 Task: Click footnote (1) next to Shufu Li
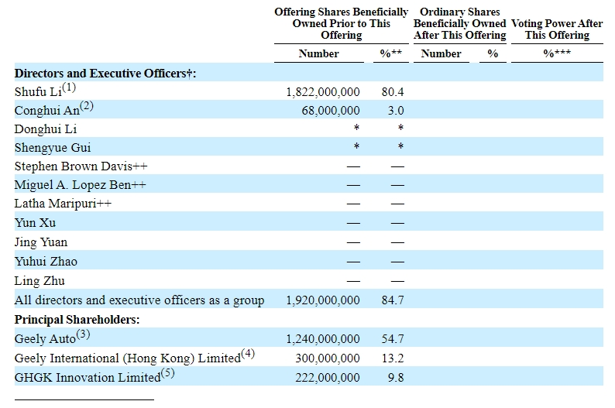[x=69, y=88]
